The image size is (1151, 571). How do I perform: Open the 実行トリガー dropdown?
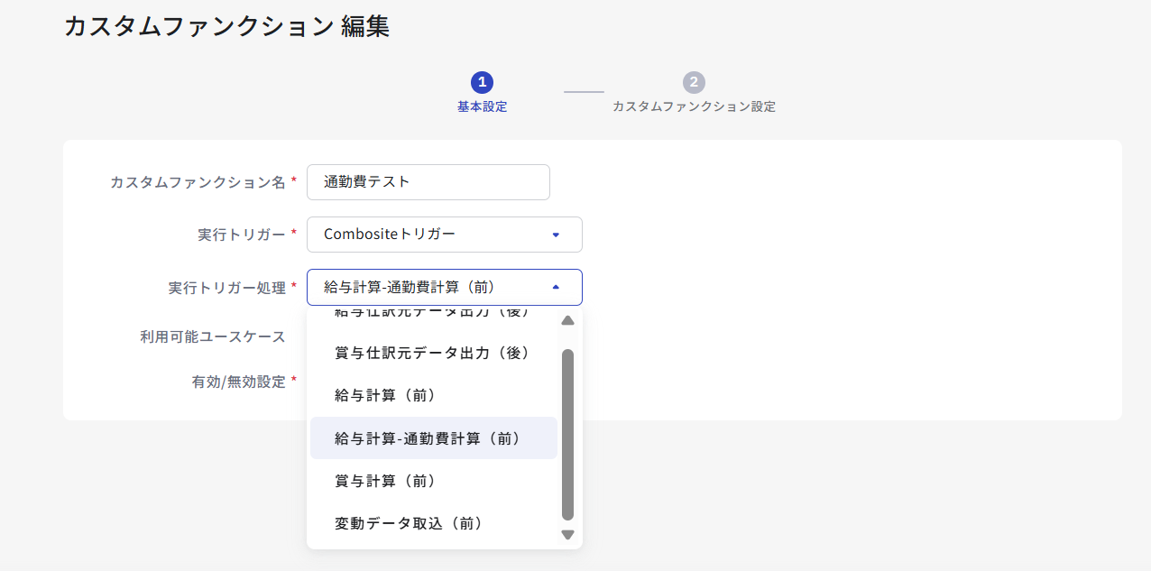[x=445, y=235]
